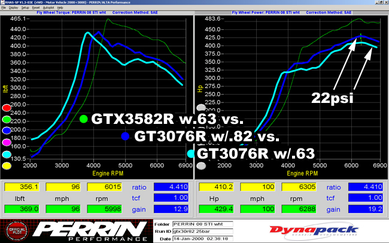Screen dimensions: 389x243
Task: Click Engine RPM axis label under torque graph
Action: (x=108, y=173)
